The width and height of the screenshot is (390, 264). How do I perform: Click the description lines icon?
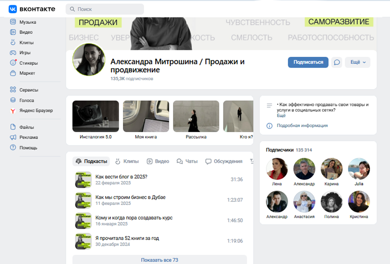point(269,106)
